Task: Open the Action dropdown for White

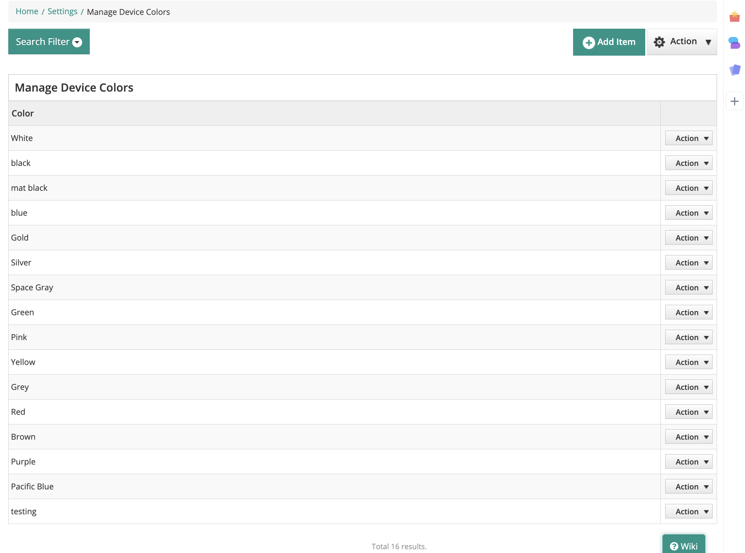Action: point(688,138)
